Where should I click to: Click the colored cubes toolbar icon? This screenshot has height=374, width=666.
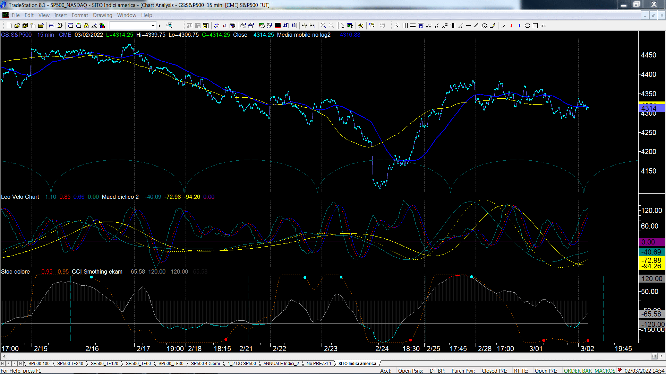click(102, 26)
